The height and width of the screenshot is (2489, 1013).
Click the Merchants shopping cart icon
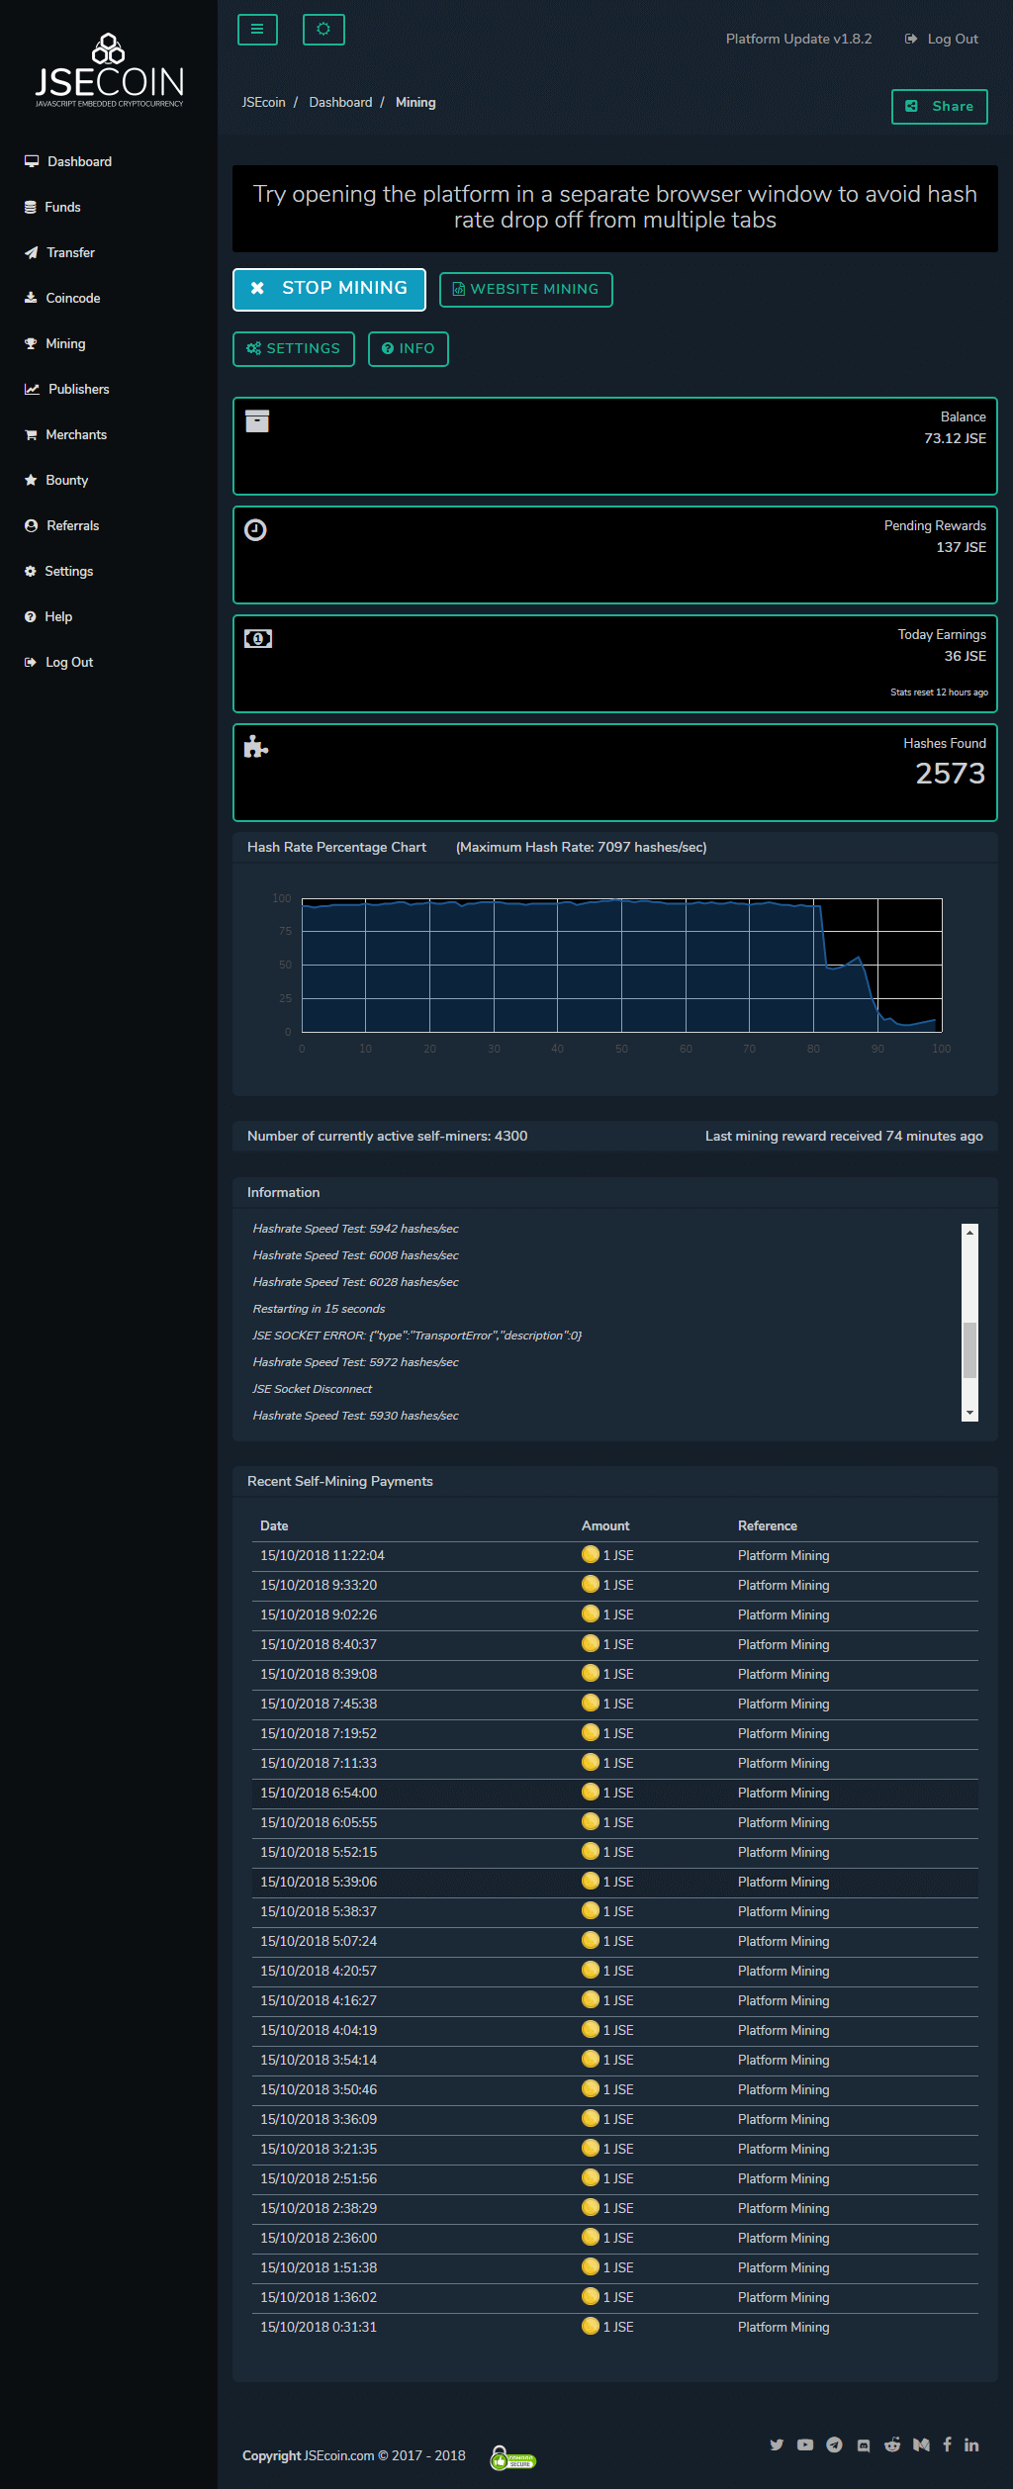31,434
